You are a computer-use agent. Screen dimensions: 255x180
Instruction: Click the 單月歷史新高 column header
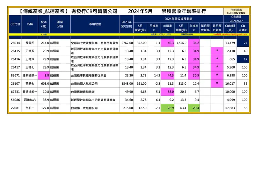205,28
